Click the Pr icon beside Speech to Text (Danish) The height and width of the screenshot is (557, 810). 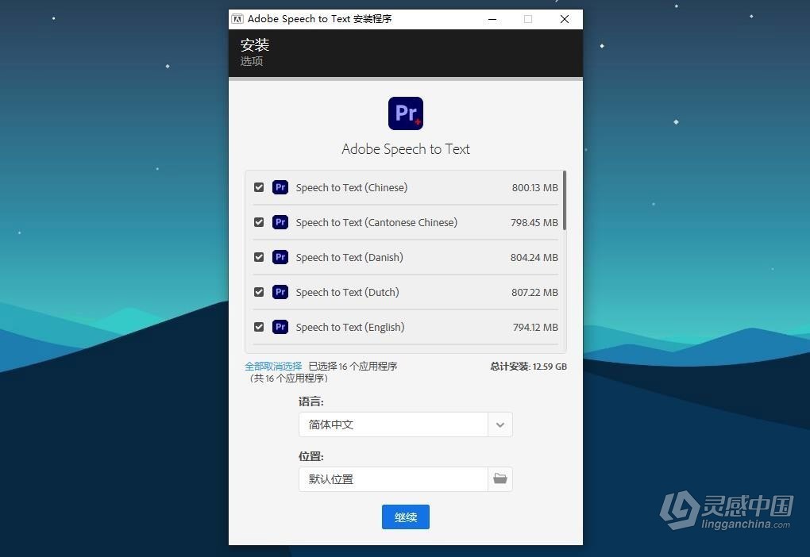tap(280, 257)
